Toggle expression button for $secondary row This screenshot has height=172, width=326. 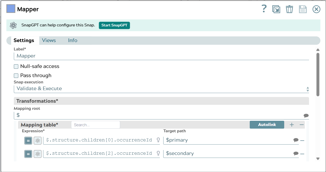click(x=28, y=154)
